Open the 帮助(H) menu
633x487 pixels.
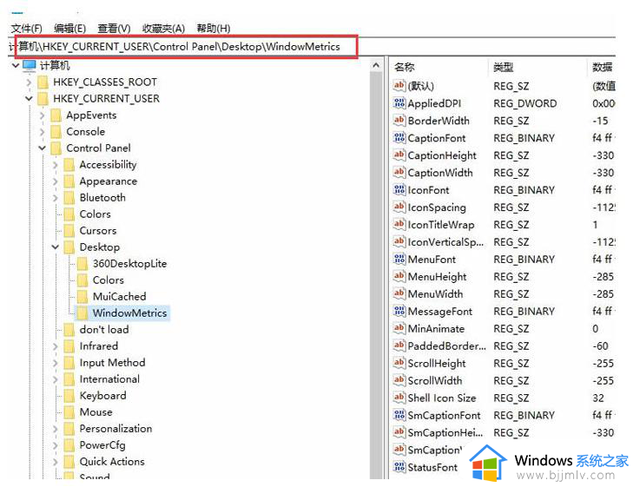[213, 29]
